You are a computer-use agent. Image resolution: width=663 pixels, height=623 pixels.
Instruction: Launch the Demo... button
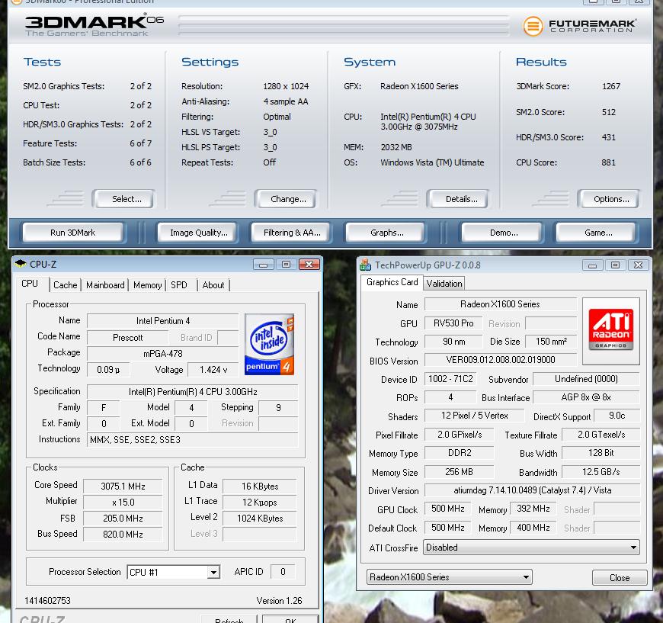502,233
